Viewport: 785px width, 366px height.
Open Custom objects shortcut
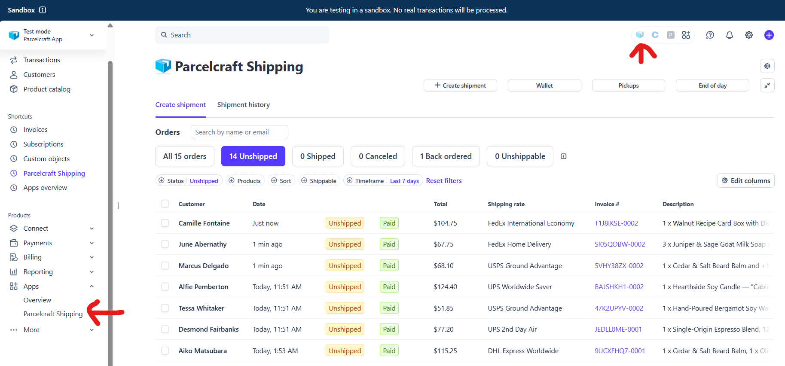pyautogui.click(x=46, y=159)
